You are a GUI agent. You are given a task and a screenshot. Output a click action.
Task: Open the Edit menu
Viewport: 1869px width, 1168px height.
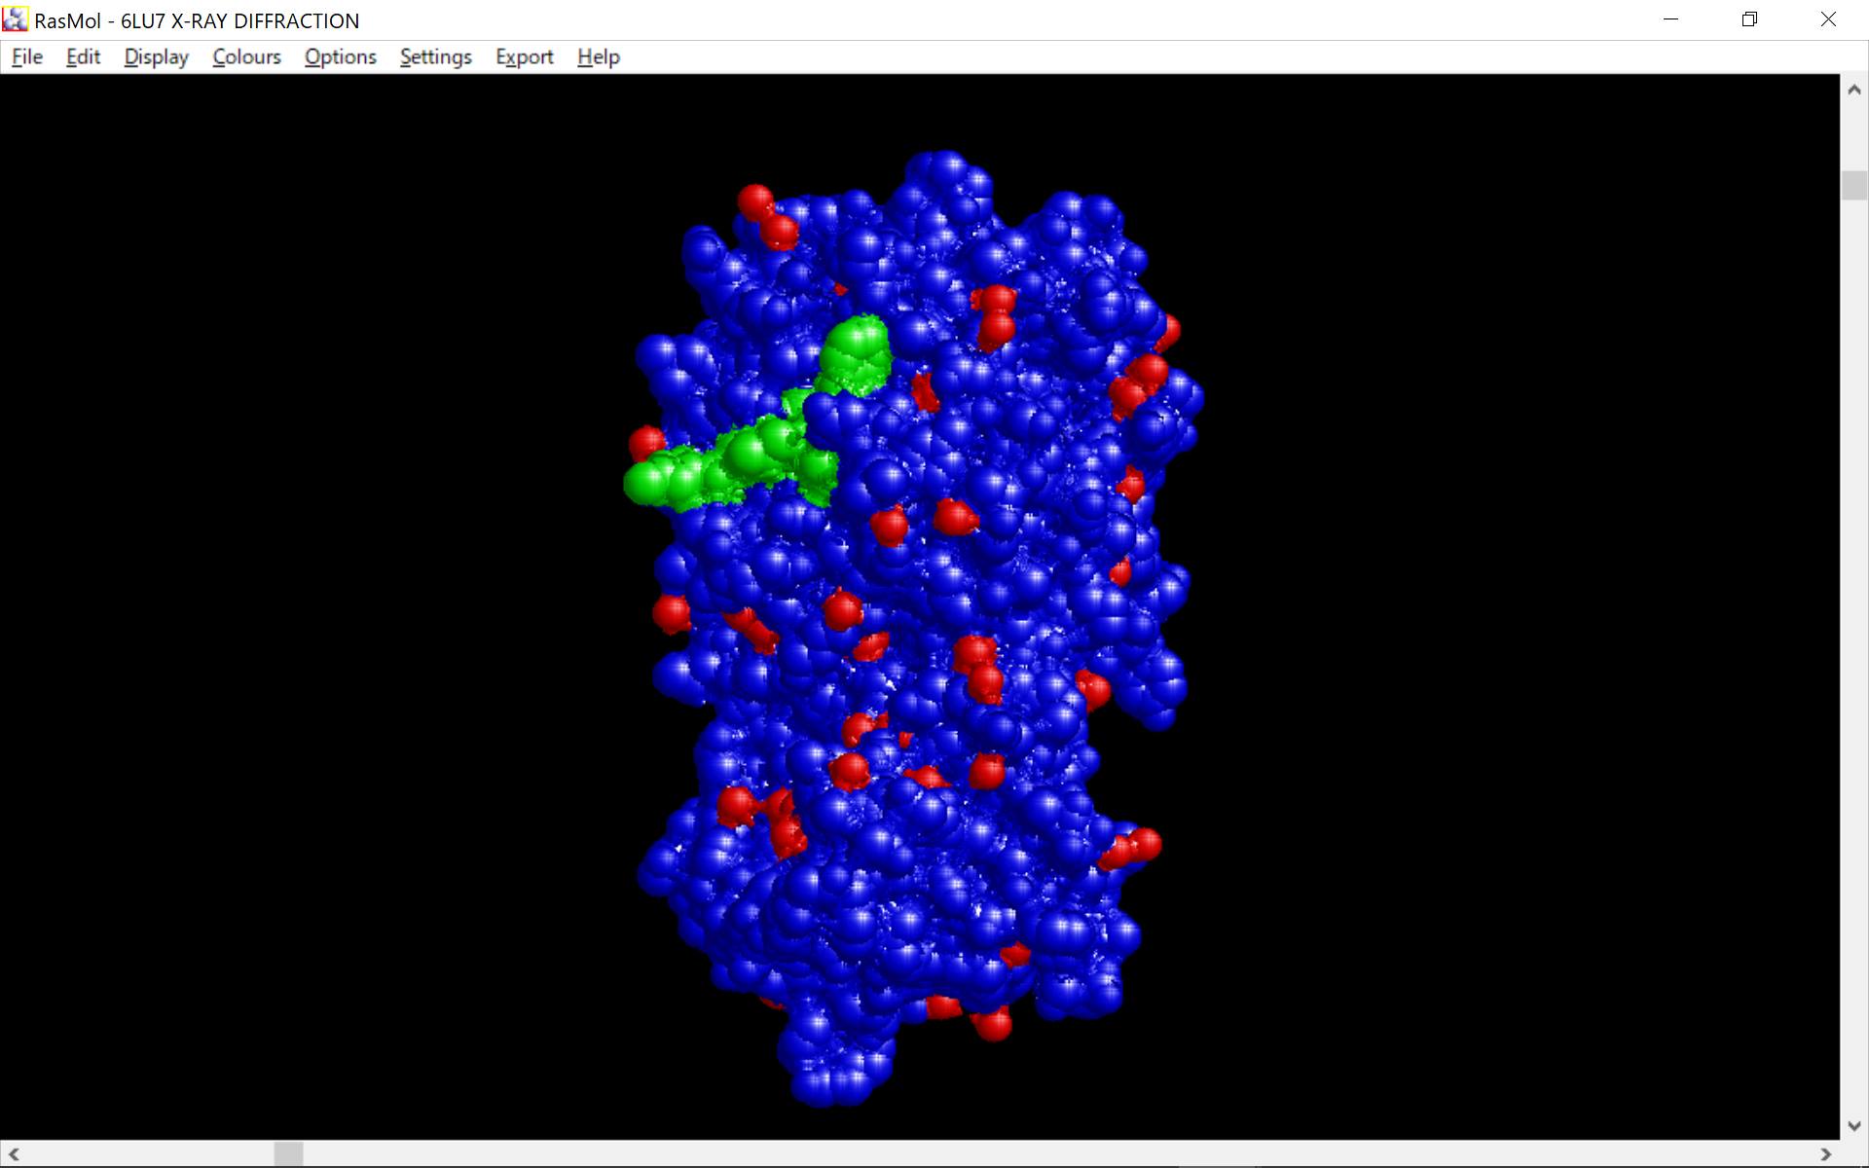point(83,57)
